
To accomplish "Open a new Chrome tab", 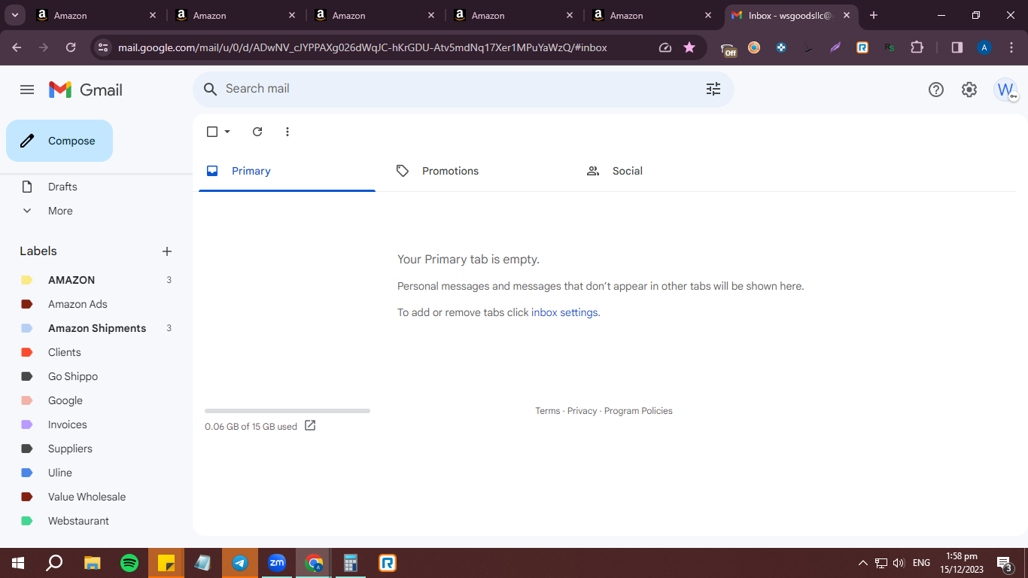I will click(873, 15).
